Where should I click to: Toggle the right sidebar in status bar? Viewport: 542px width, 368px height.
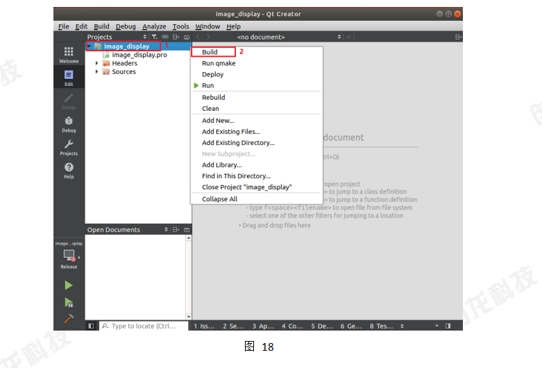(448, 326)
